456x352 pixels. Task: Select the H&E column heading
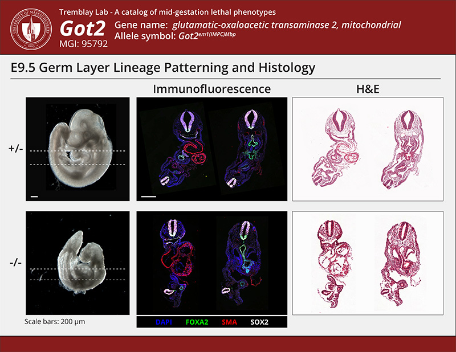click(x=367, y=89)
